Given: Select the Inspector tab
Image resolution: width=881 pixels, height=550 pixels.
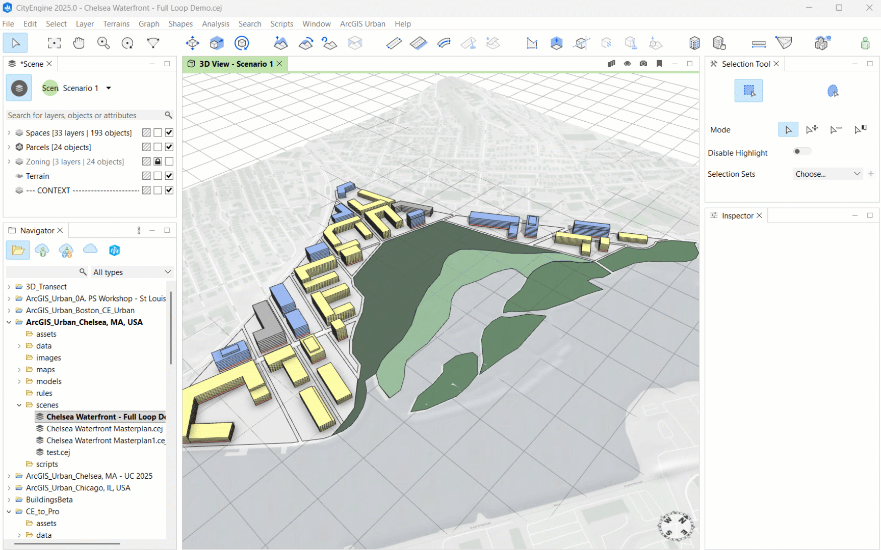Looking at the screenshot, I should pos(737,216).
